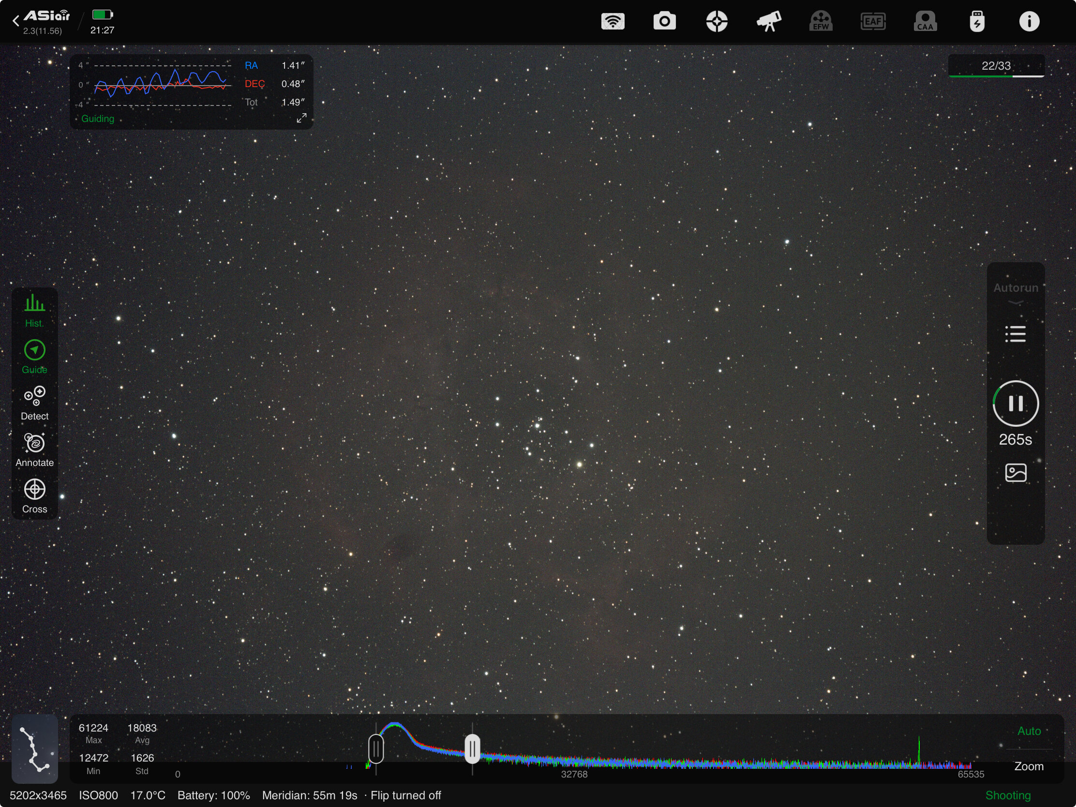1076x807 pixels.
Task: Open the Wi-Fi settings icon
Action: point(613,21)
